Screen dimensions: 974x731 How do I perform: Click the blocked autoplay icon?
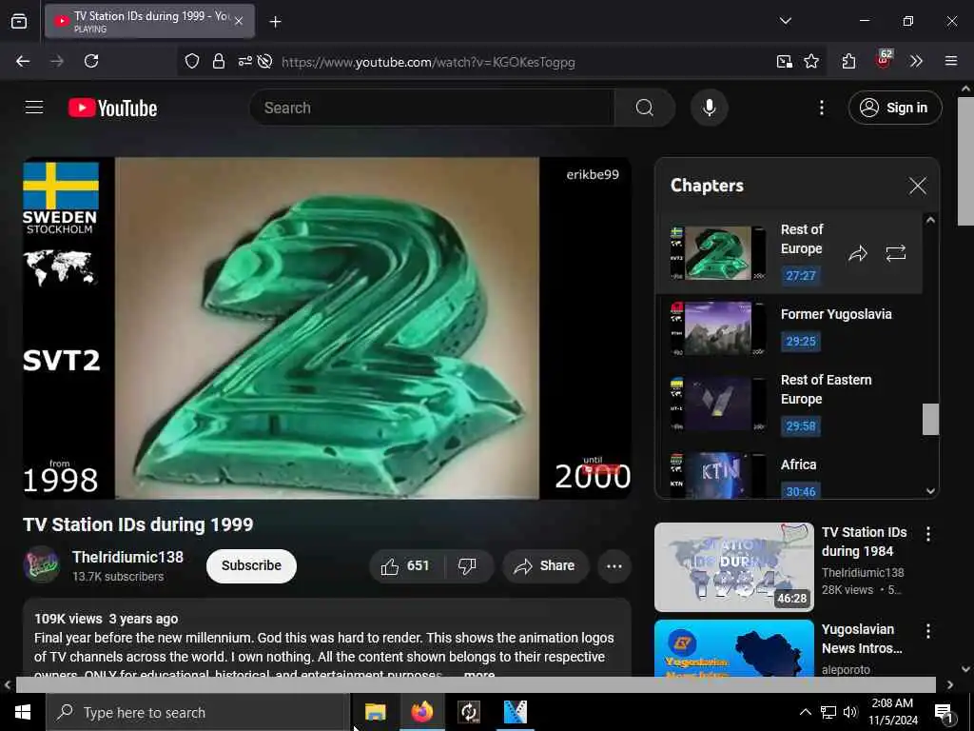[x=264, y=61]
